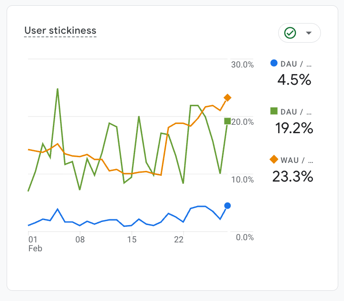Click the User stickiness card title

click(60, 31)
